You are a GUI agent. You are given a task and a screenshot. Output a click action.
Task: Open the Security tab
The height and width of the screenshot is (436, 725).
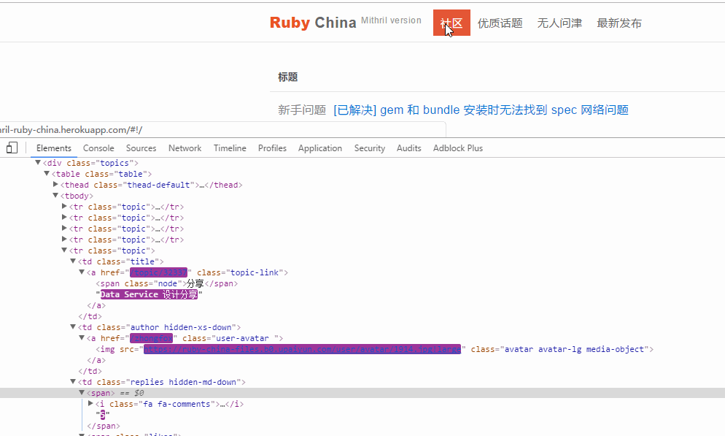tap(370, 148)
